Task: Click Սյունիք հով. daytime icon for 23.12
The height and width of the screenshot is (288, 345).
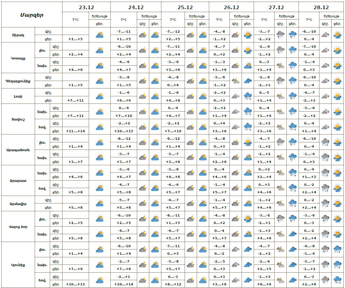Action: [100, 280]
